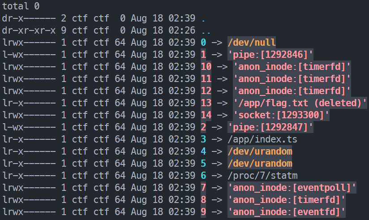The height and width of the screenshot is (220, 369).
Task: Click file descriptor number 0
Action: tap(203, 43)
